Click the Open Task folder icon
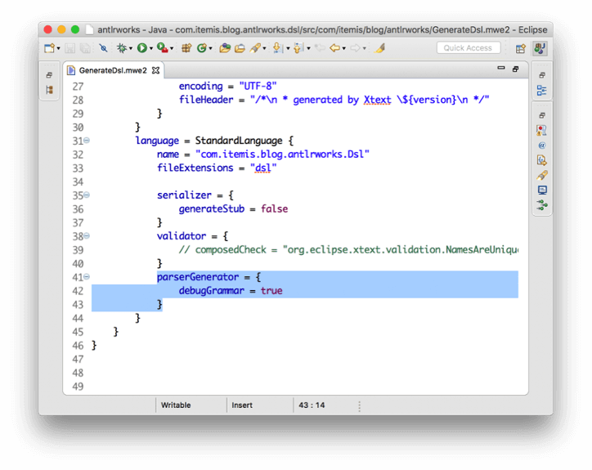The height and width of the screenshot is (470, 592). (240, 48)
